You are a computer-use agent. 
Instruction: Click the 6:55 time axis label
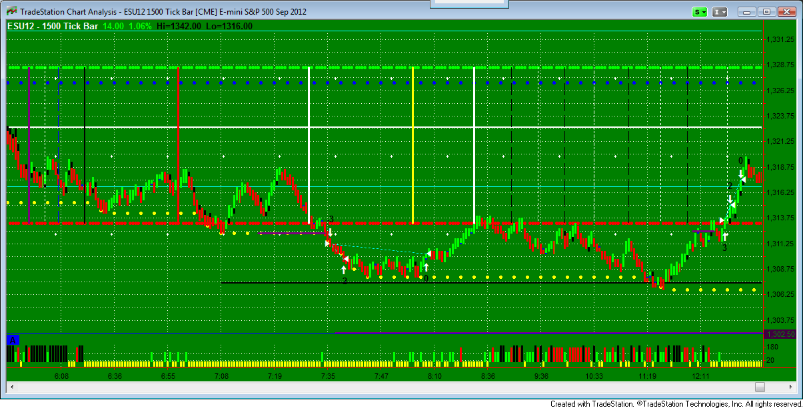(x=168, y=376)
